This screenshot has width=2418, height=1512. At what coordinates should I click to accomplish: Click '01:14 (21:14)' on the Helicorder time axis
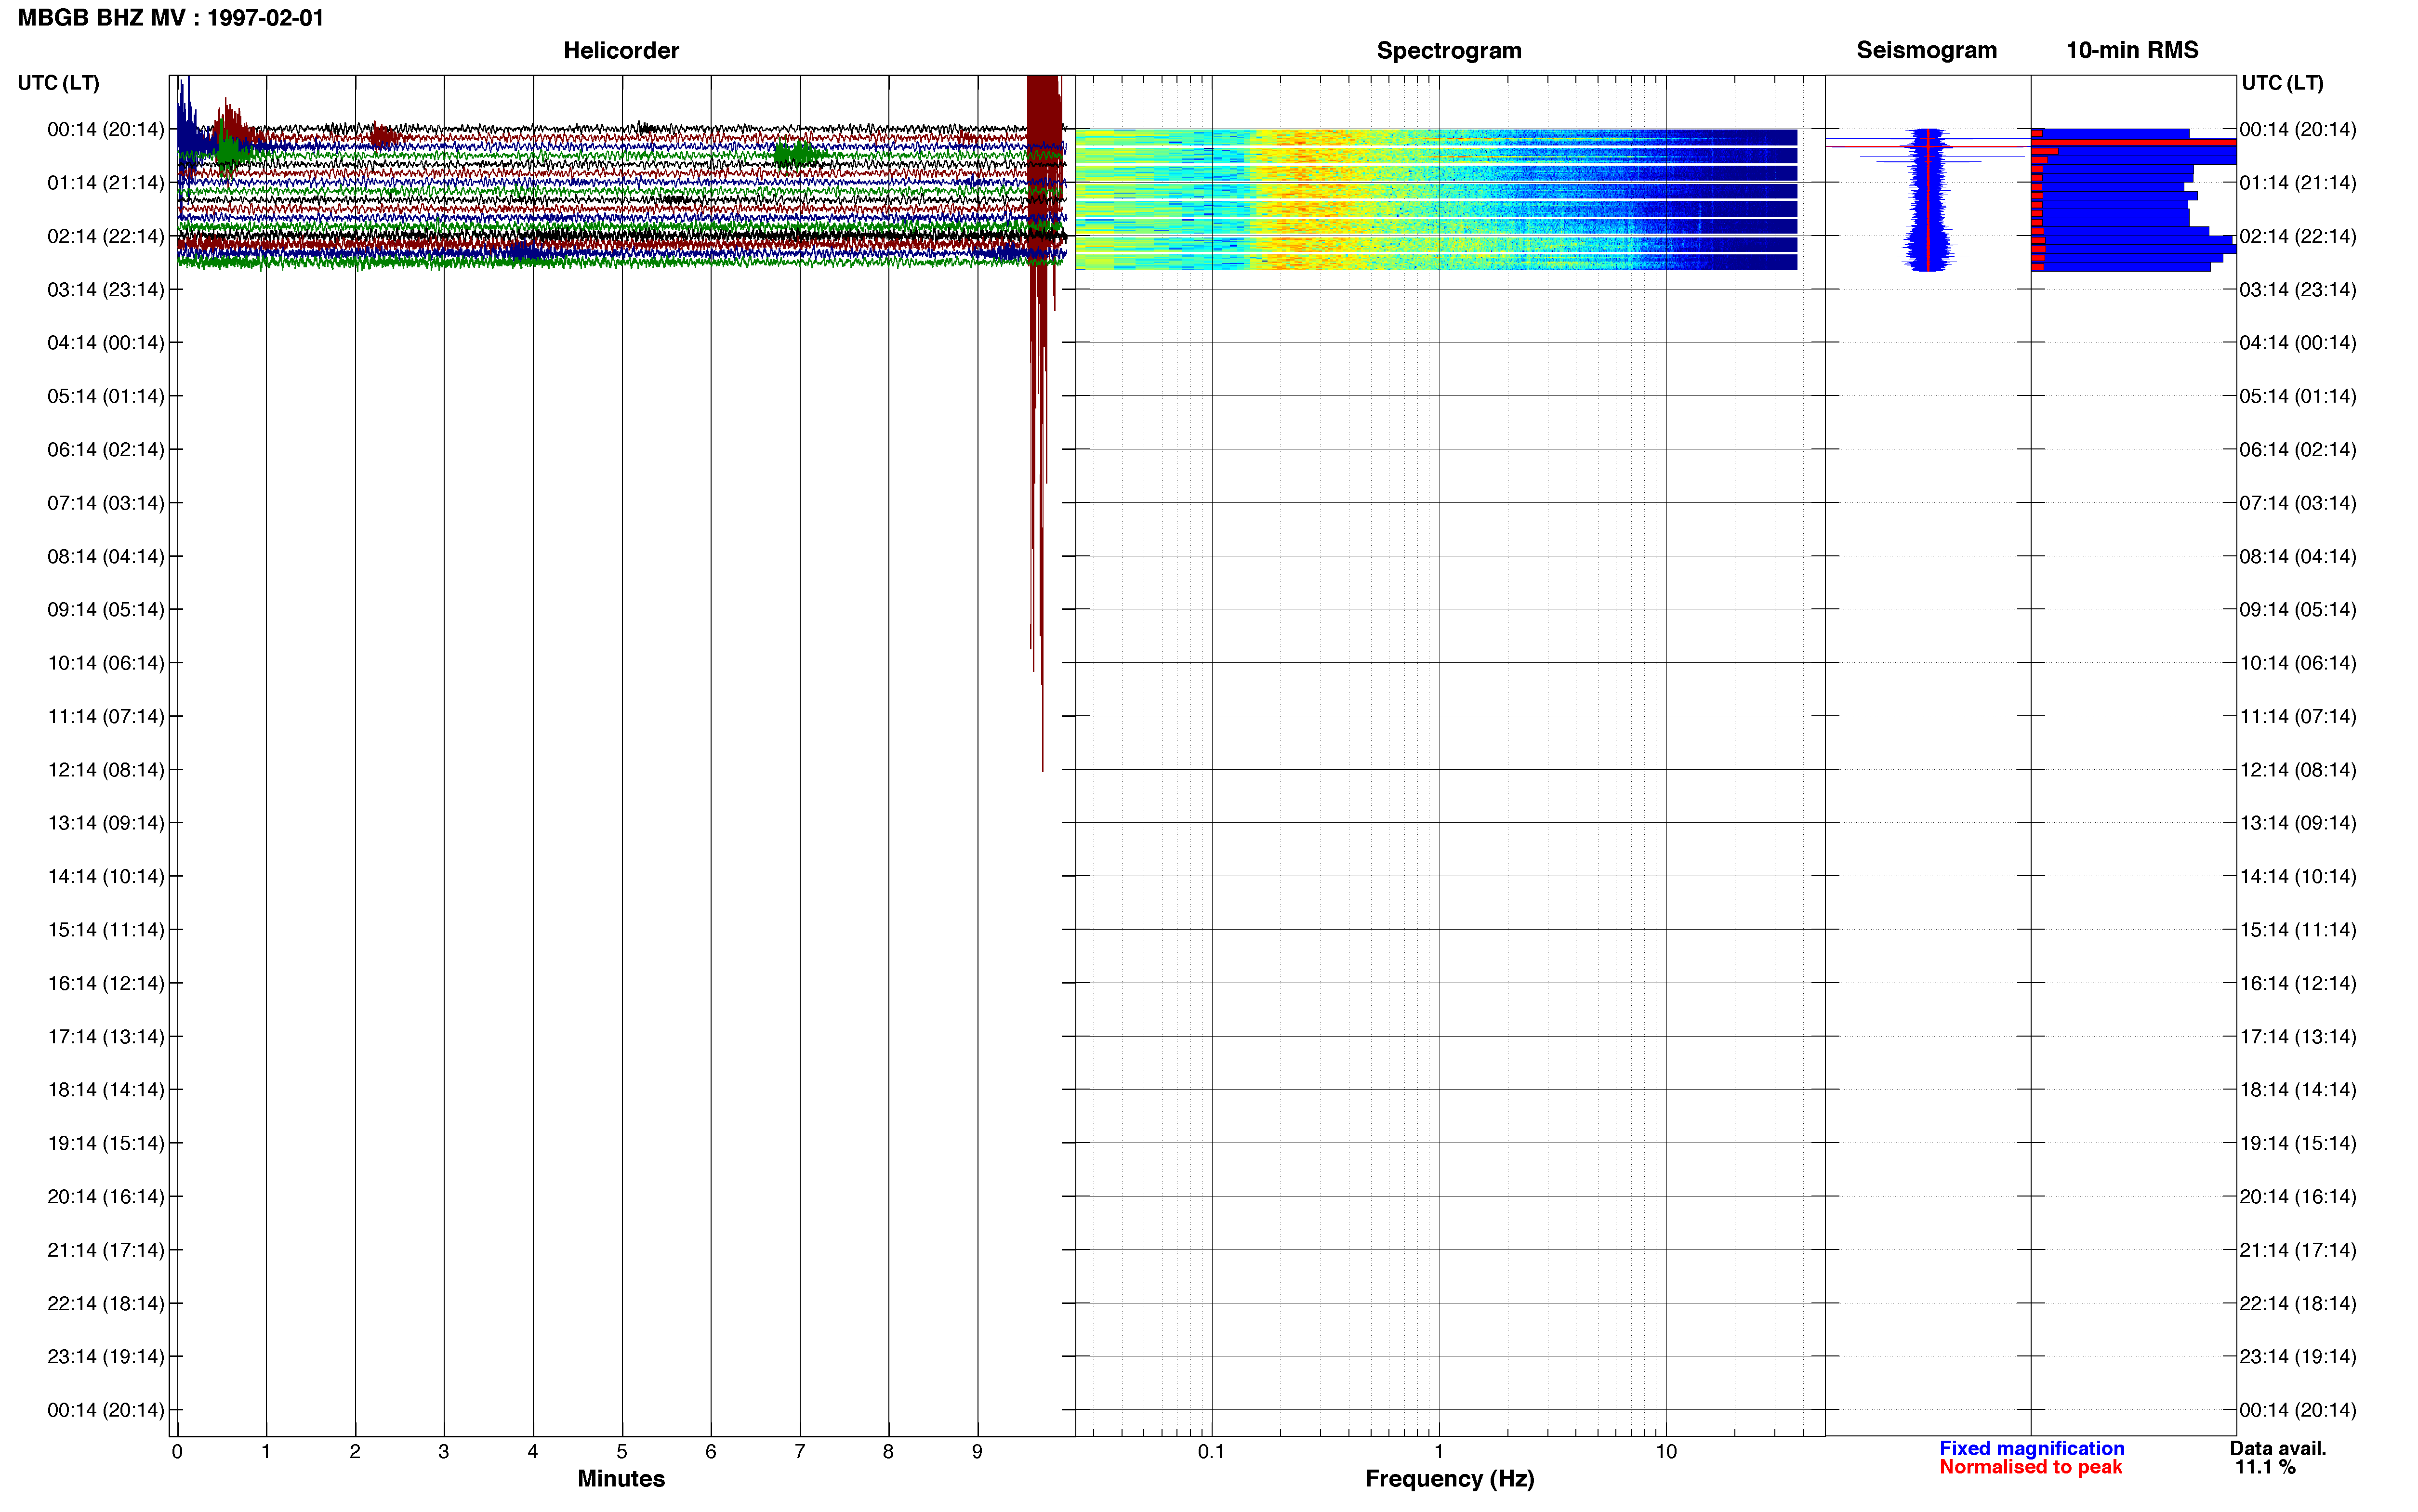coord(106,183)
